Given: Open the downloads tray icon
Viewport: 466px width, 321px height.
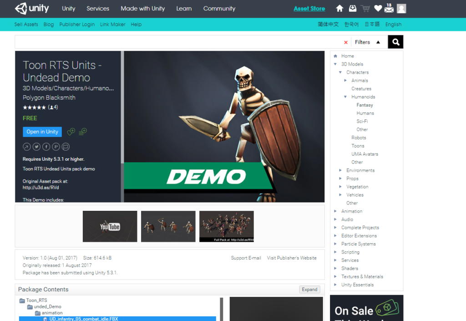Looking at the screenshot, I should coord(353,9).
